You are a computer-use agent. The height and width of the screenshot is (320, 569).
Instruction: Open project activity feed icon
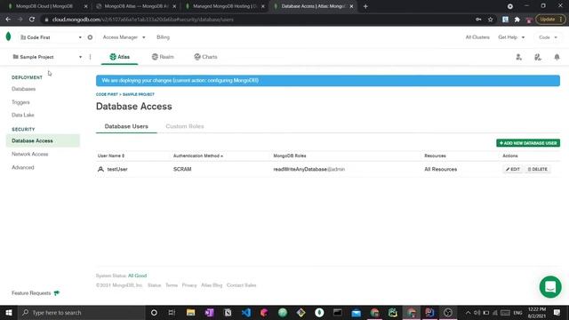(538, 57)
